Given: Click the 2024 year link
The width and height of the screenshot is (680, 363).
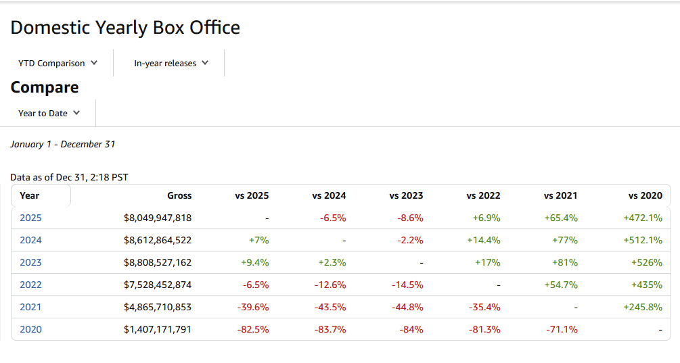Looking at the screenshot, I should [x=30, y=240].
